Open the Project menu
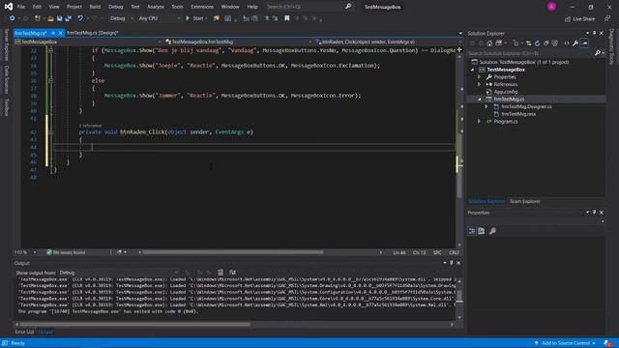This screenshot has height=348, width=619. pyautogui.click(x=74, y=7)
